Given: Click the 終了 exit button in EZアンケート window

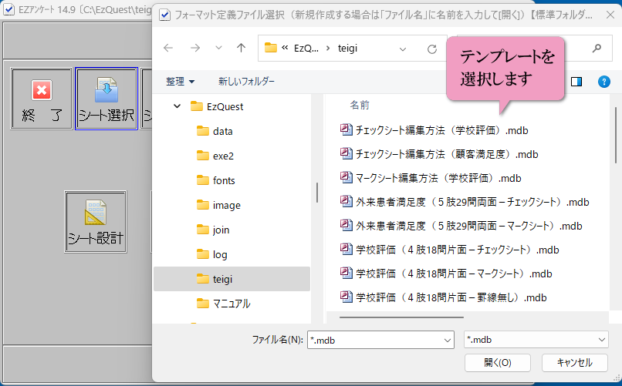Looking at the screenshot, I should tap(41, 99).
